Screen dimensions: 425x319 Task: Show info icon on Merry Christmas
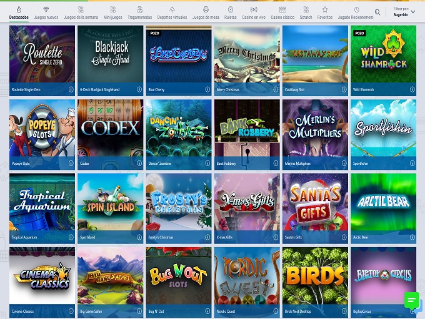(276, 89)
